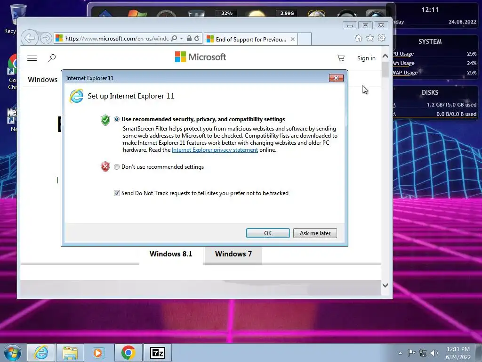The height and width of the screenshot is (362, 482).
Task: Switch to the Windows 8.1 tab
Action: (x=171, y=254)
